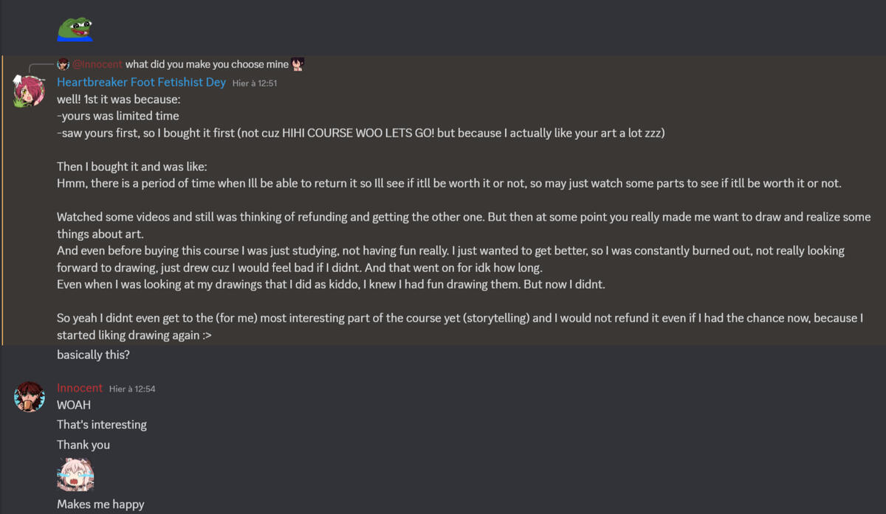Viewport: 886px width, 514px height.
Task: Click the "Thank you" message line
Action: 83,445
